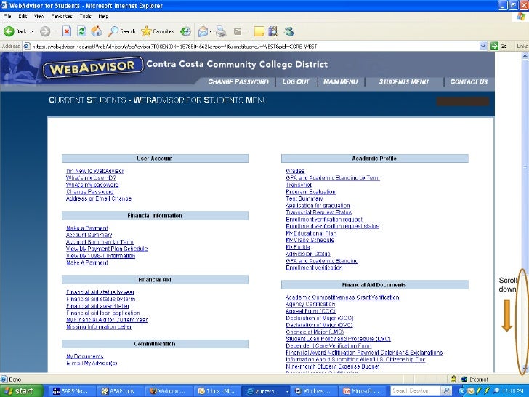Switch to Inbox taskbar button

click(x=217, y=391)
